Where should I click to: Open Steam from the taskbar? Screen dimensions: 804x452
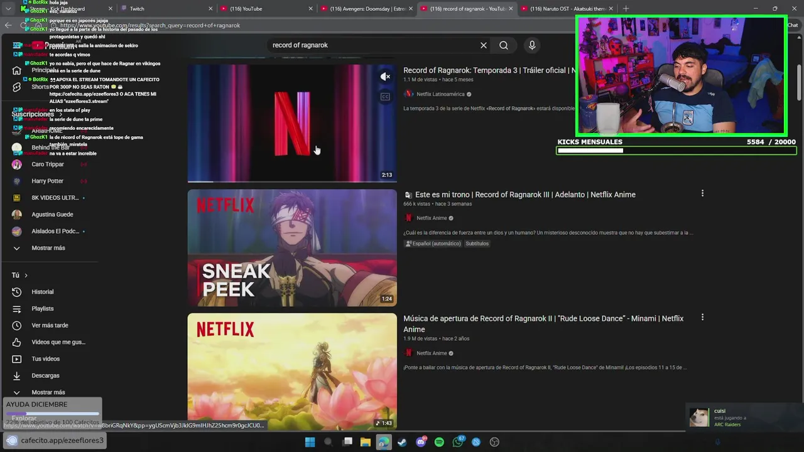coord(402,442)
